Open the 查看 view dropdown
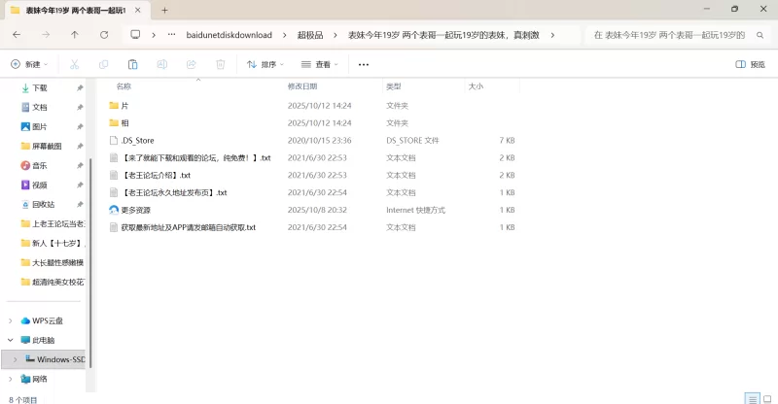The image size is (778, 404). coord(321,64)
